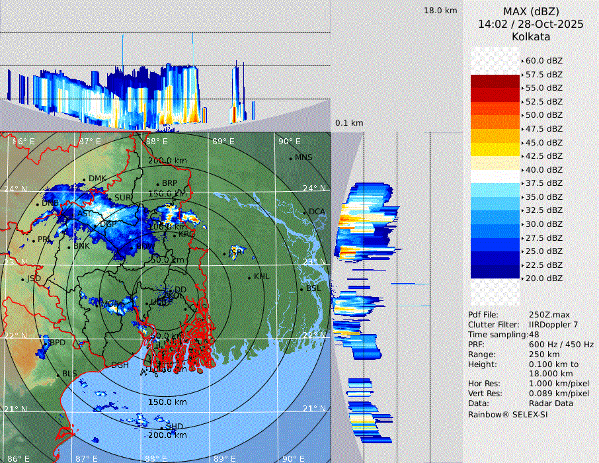Click the BRP station dot
599x463 pixels.
[157, 184]
